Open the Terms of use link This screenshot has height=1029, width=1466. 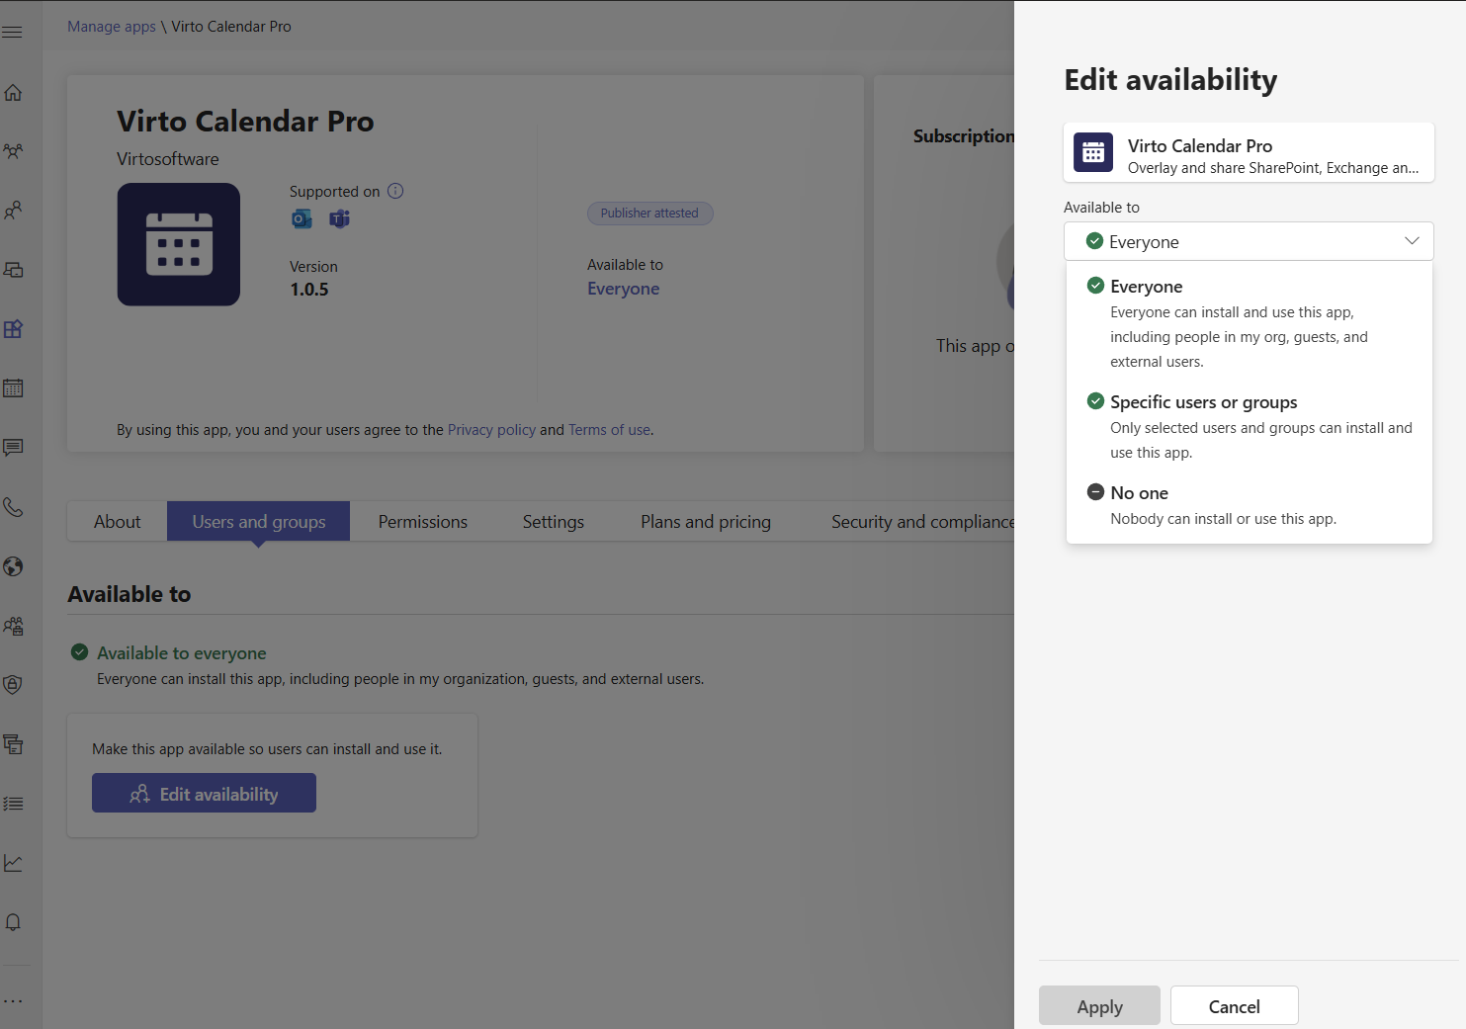(x=609, y=430)
